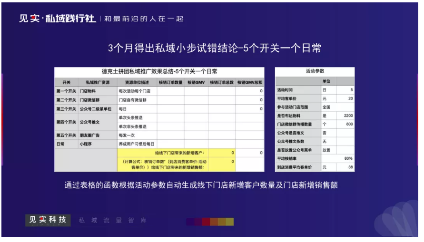Viewport: 424px width, 242px height.
Task: Click the 核销订单数量 column header
Action: pos(171,82)
